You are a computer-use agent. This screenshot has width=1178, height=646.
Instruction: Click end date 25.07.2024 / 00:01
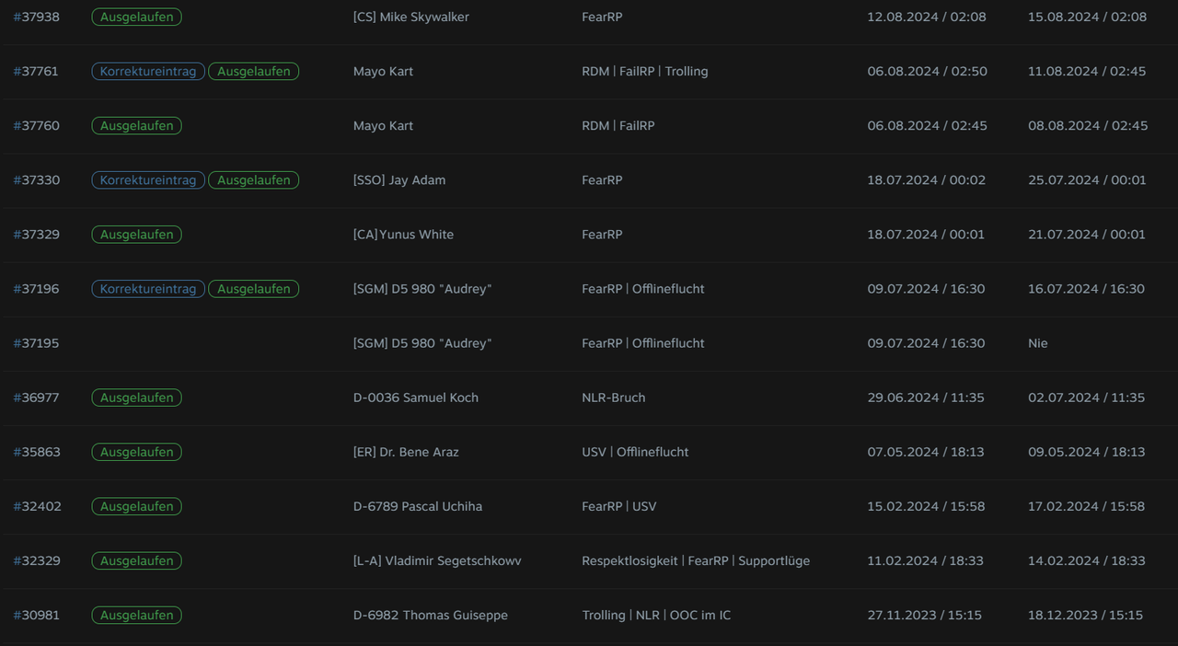pyautogui.click(x=1087, y=179)
